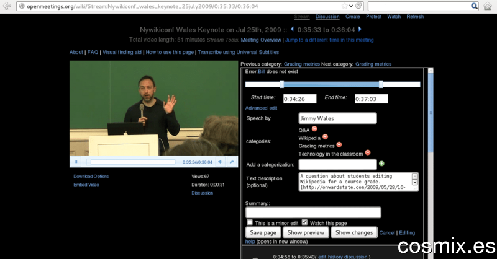This screenshot has width=497, height=259.
Task: Click the reload icon in address bar
Action: click(358, 6)
